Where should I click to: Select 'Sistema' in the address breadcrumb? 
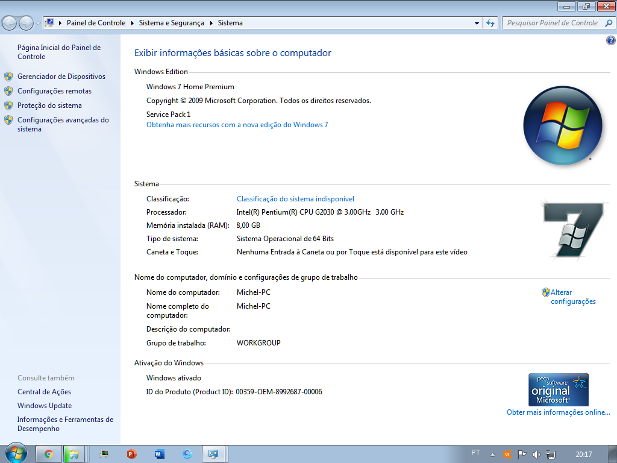230,23
